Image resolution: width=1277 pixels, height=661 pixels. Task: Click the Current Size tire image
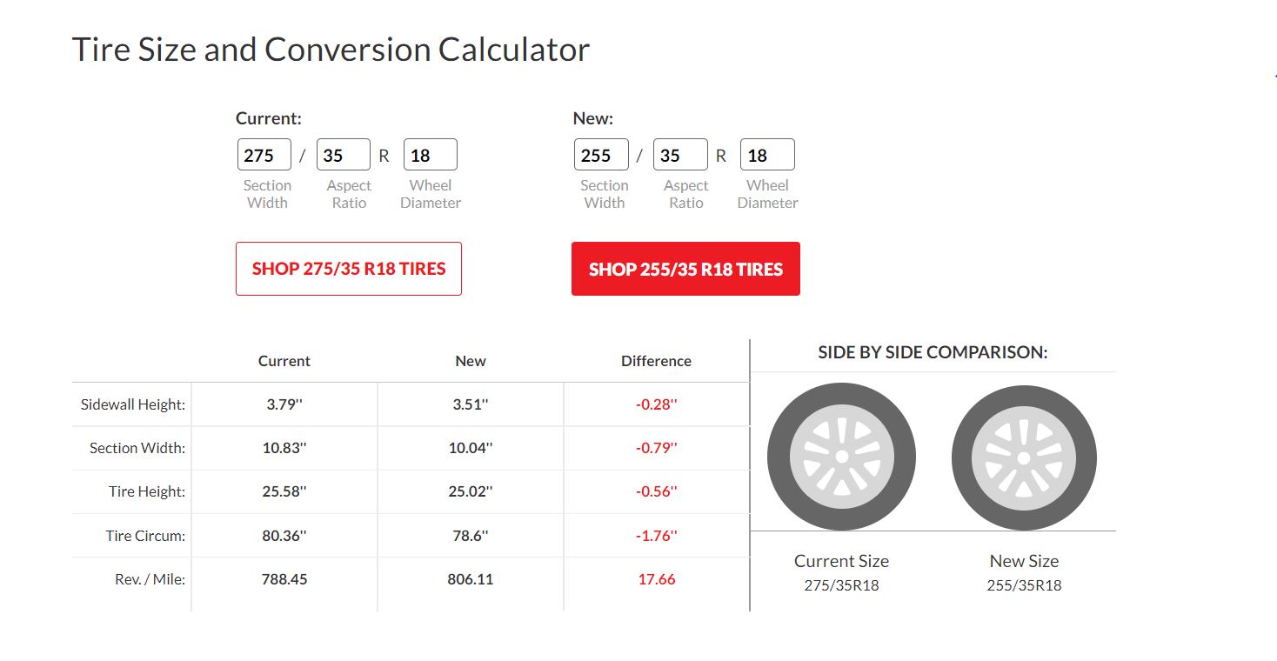(841, 457)
